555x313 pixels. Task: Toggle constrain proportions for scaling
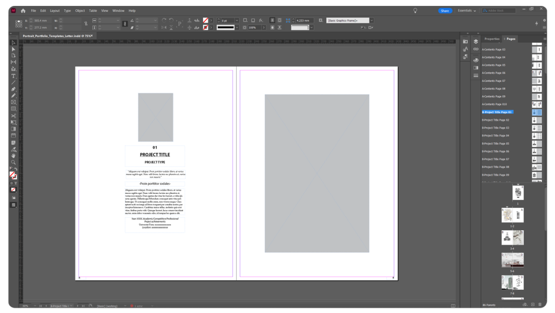pos(125,24)
